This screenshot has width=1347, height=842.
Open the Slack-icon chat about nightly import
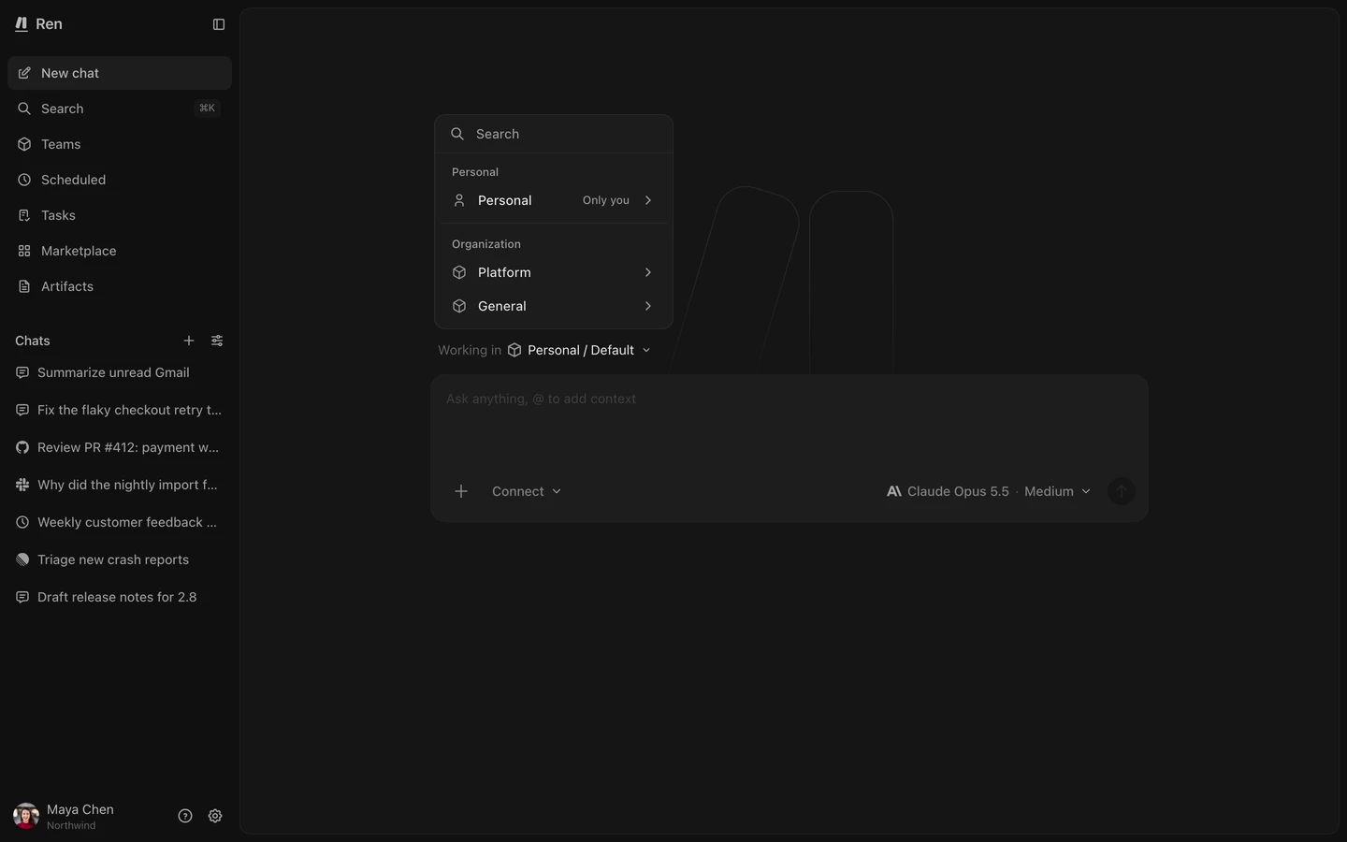[120, 485]
